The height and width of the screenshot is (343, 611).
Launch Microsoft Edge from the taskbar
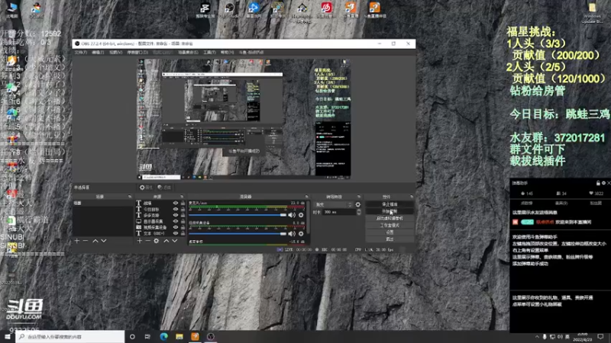tap(163, 337)
